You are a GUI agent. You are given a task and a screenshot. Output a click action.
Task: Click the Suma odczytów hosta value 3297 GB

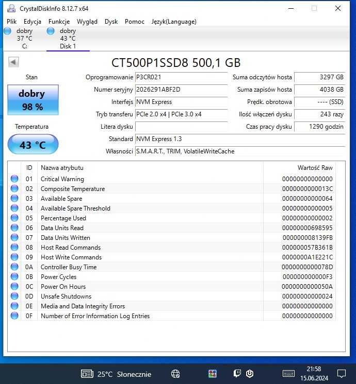pyautogui.click(x=320, y=77)
